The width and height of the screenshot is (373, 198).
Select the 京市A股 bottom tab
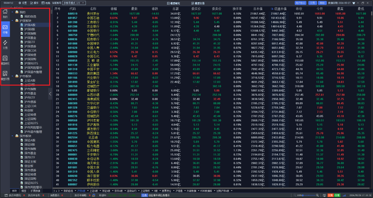pos(118,191)
